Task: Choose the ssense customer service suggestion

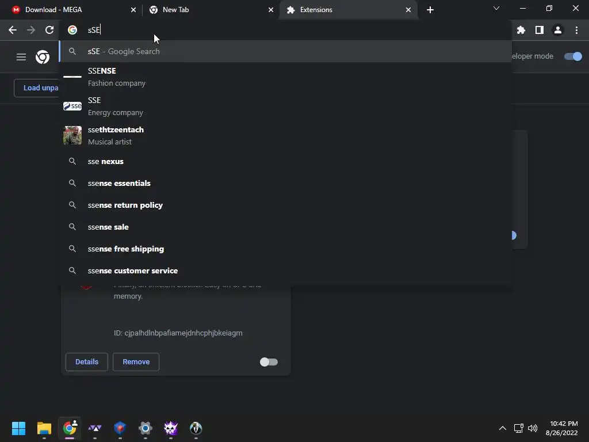Action: [285, 270]
